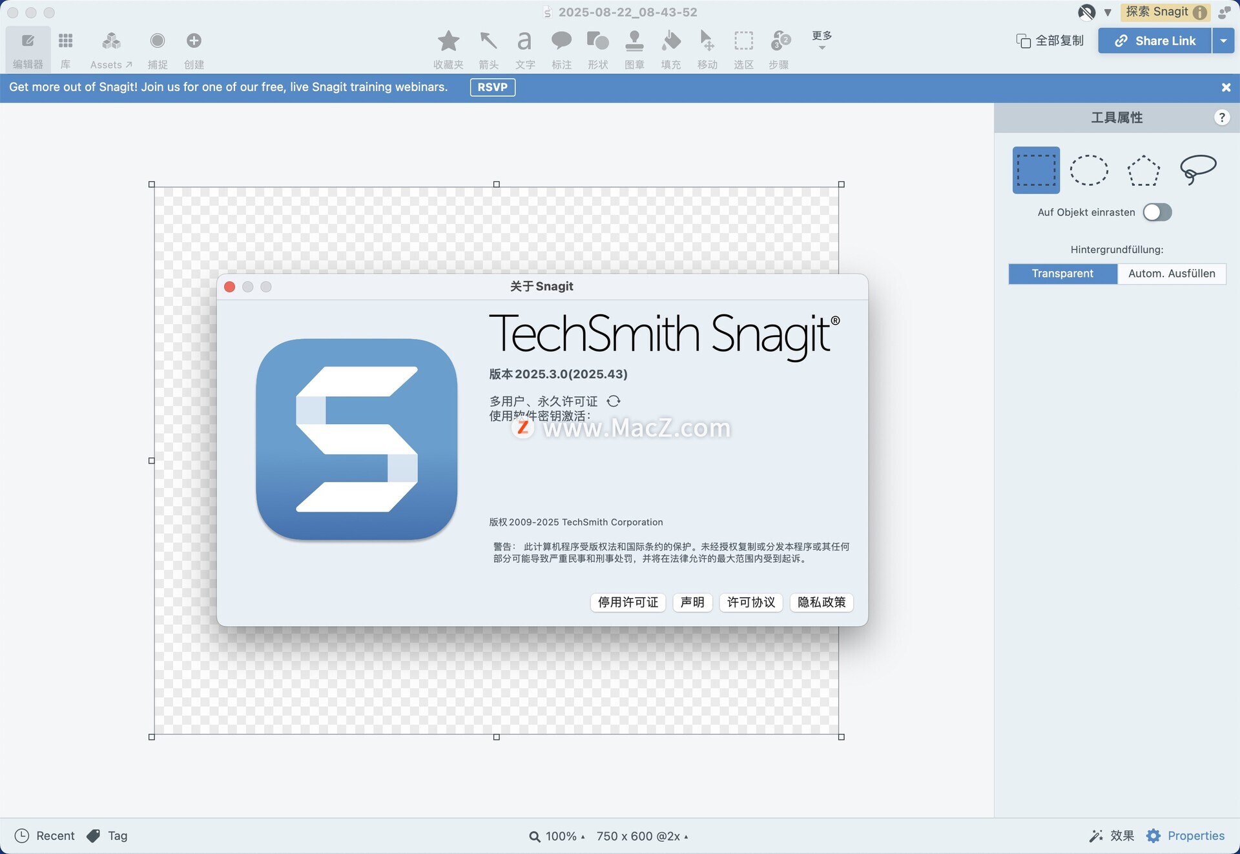1240x854 pixels.
Task: Click the license refresh icon
Action: (x=614, y=402)
